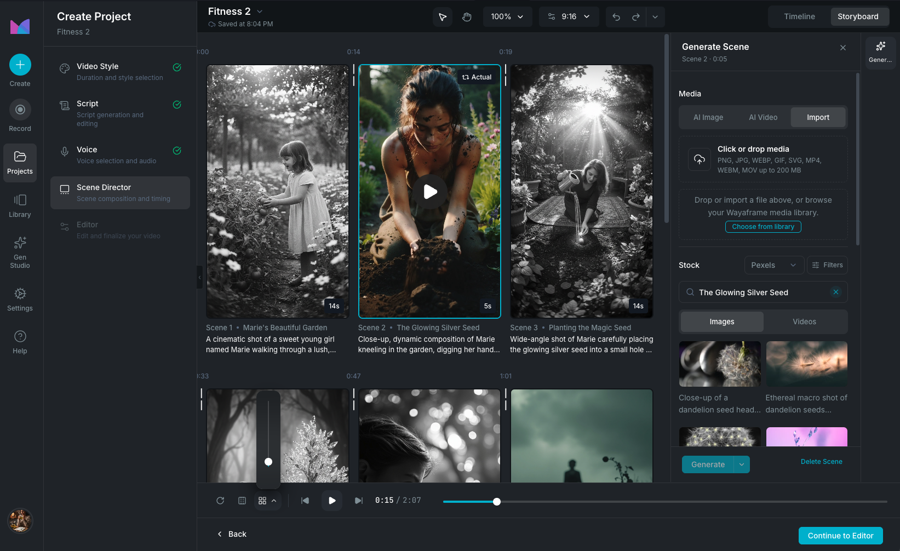Viewport: 900px width, 551px height.
Task: Expand the Pexels stock source dropdown
Action: 773,265
